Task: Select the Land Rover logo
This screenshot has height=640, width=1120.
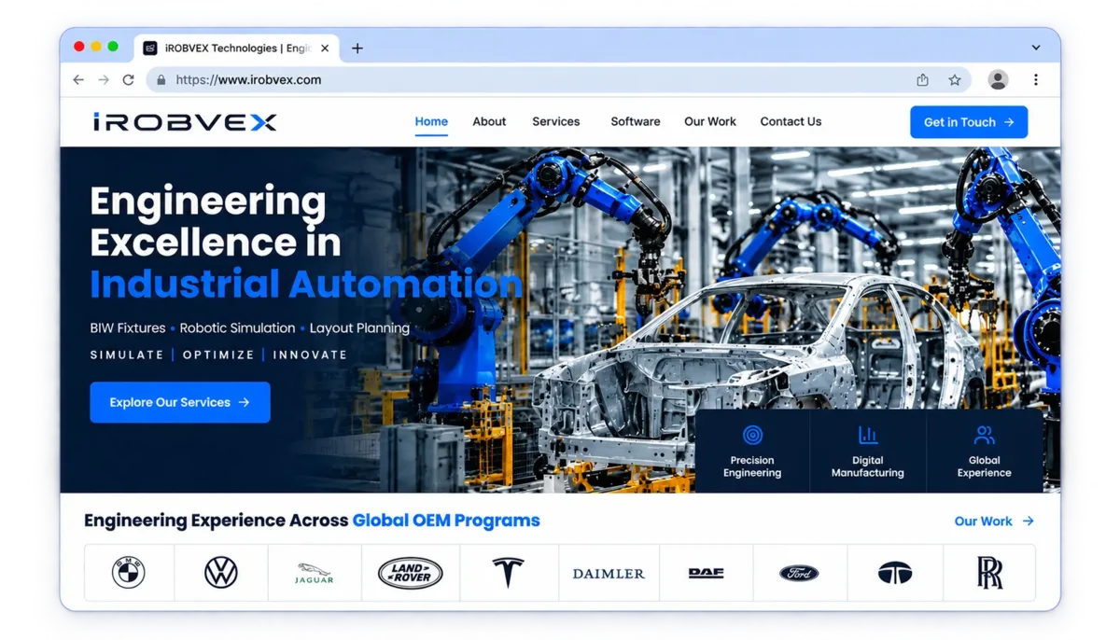Action: click(x=410, y=573)
